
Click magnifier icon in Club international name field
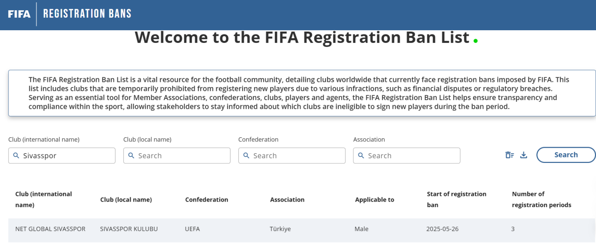click(x=16, y=155)
